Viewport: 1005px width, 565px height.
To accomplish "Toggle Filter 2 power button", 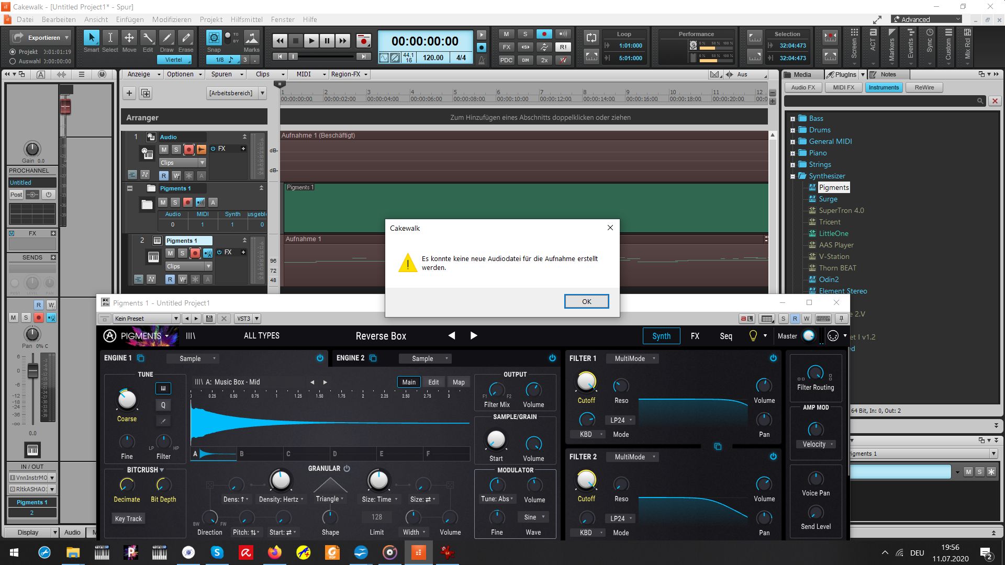I will pos(773,457).
